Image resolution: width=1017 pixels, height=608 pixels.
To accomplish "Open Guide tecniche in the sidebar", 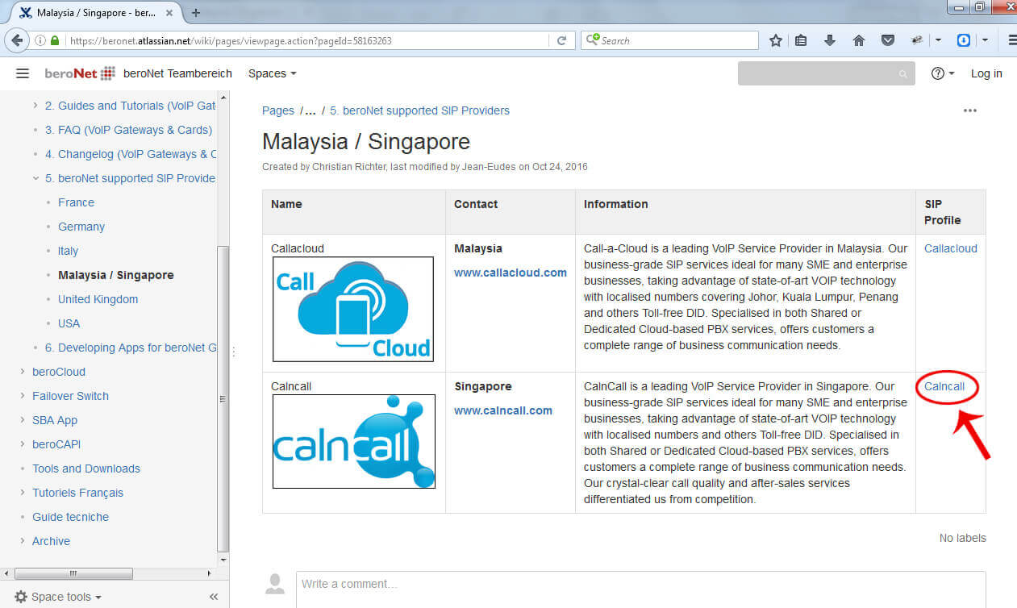I will tap(70, 517).
